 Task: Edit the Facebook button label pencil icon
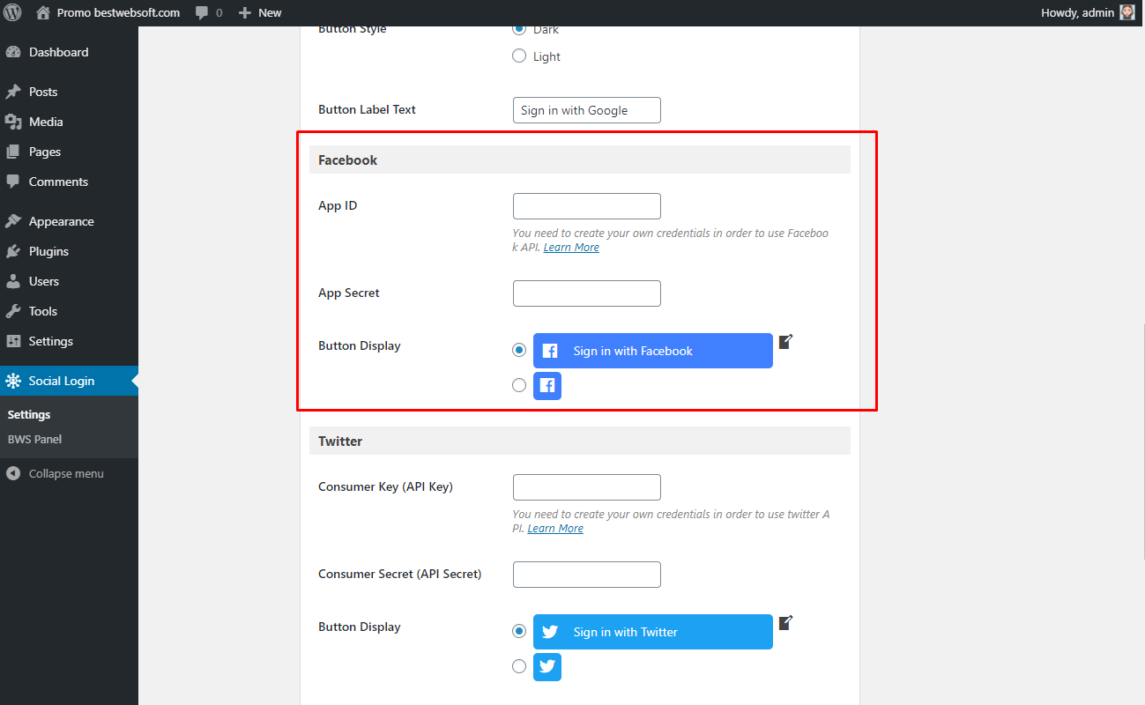point(786,341)
